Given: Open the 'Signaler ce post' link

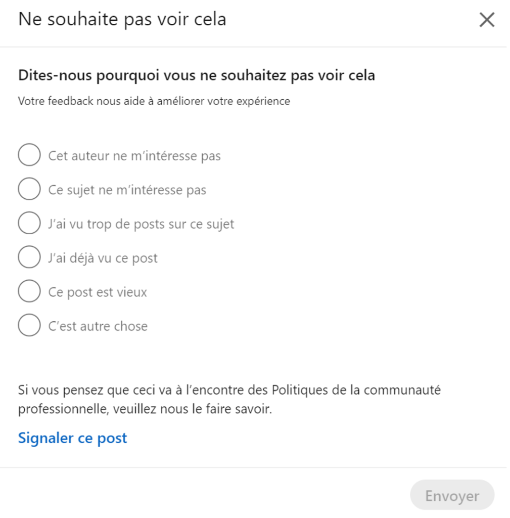Looking at the screenshot, I should point(73,438).
